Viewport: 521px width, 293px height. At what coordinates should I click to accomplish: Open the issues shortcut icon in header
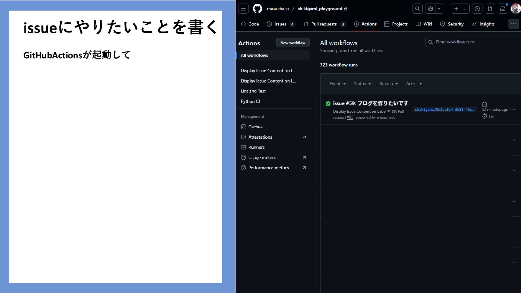477,9
